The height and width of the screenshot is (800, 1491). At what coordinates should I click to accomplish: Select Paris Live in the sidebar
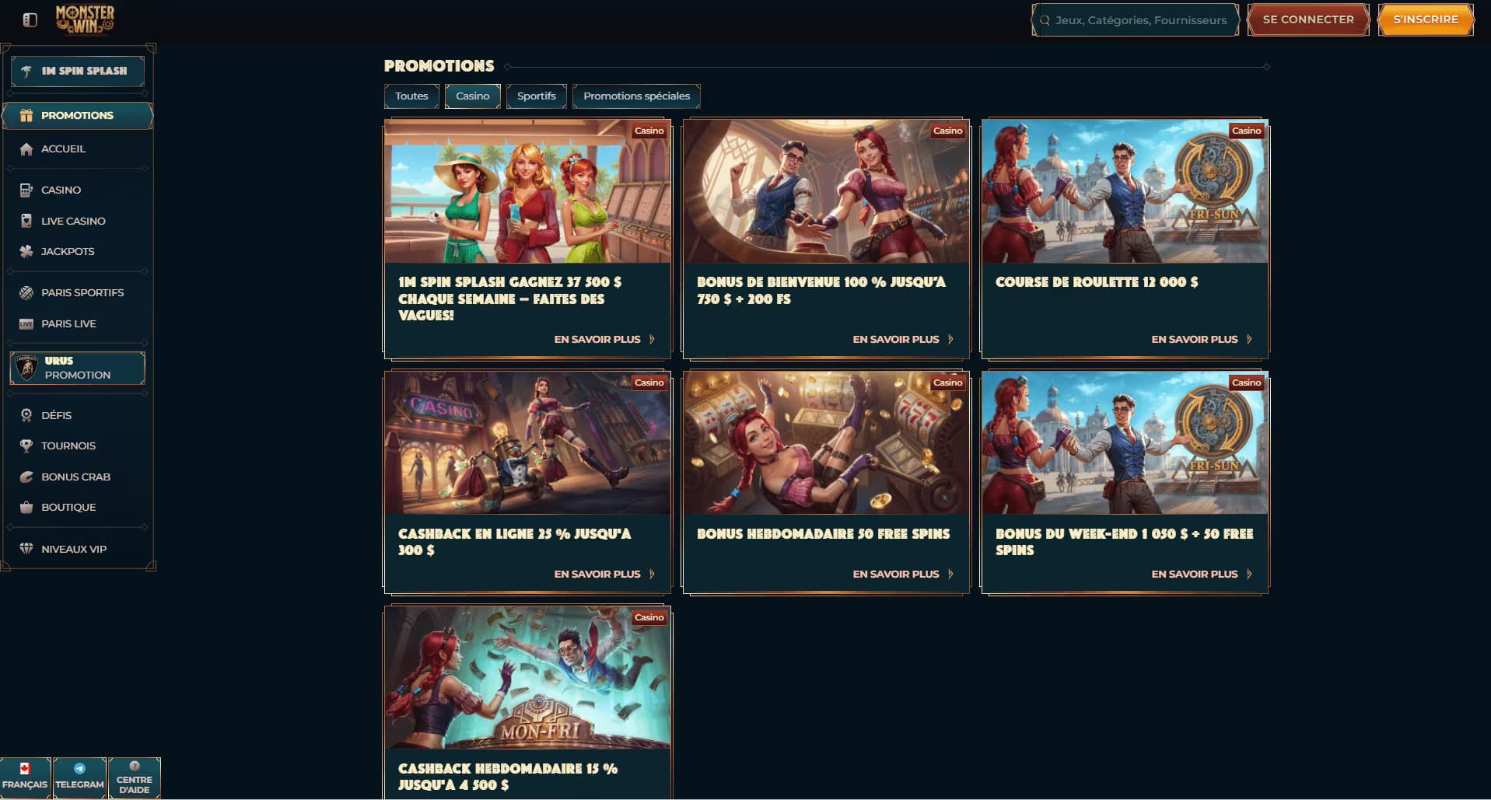click(28, 323)
